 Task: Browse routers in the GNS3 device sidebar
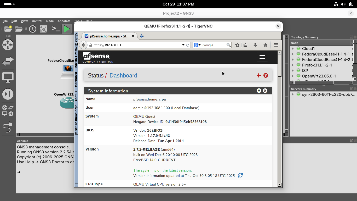coord(8,45)
